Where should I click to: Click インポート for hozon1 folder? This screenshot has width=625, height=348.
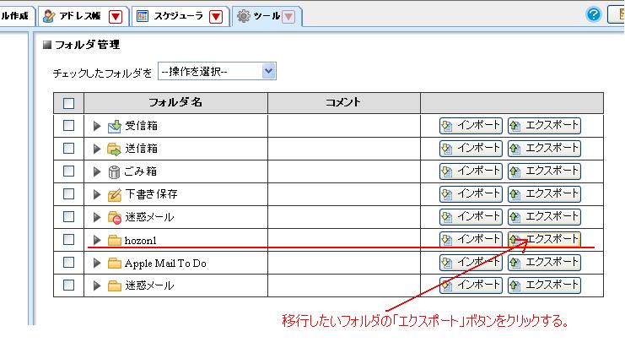[471, 239]
